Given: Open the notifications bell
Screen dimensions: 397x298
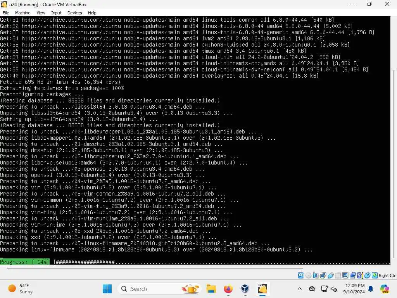Looking at the screenshot, I should point(371,289).
